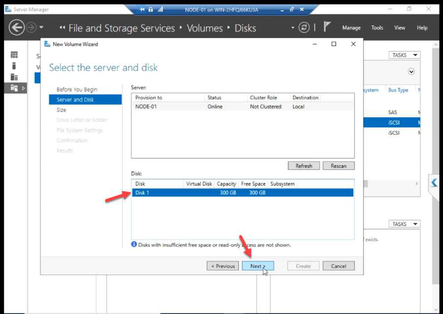Select the Before You Begin step
443x314 pixels.
pyautogui.click(x=77, y=90)
